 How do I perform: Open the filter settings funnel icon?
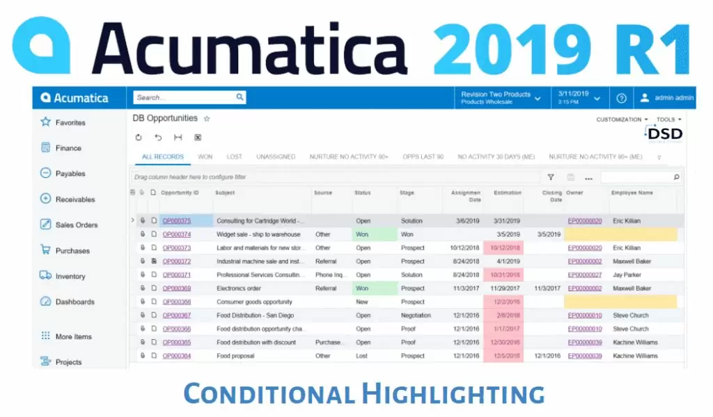pos(550,177)
